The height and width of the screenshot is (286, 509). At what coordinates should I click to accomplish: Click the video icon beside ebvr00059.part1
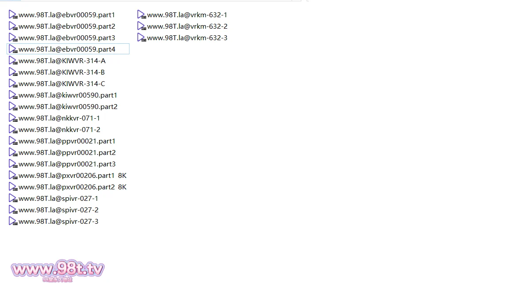[x=13, y=15]
